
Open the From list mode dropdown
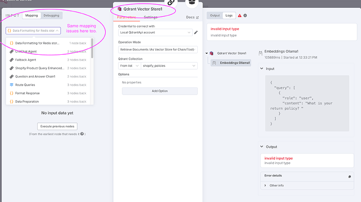(x=129, y=66)
